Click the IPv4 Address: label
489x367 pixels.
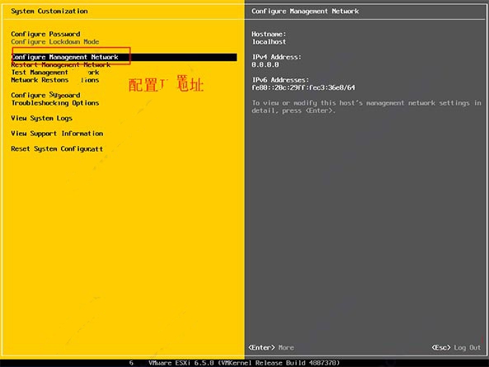[x=276, y=57]
